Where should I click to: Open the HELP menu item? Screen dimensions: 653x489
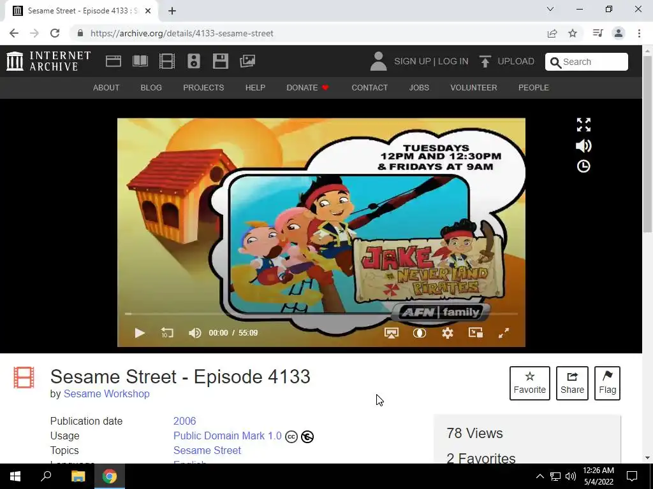coord(255,88)
